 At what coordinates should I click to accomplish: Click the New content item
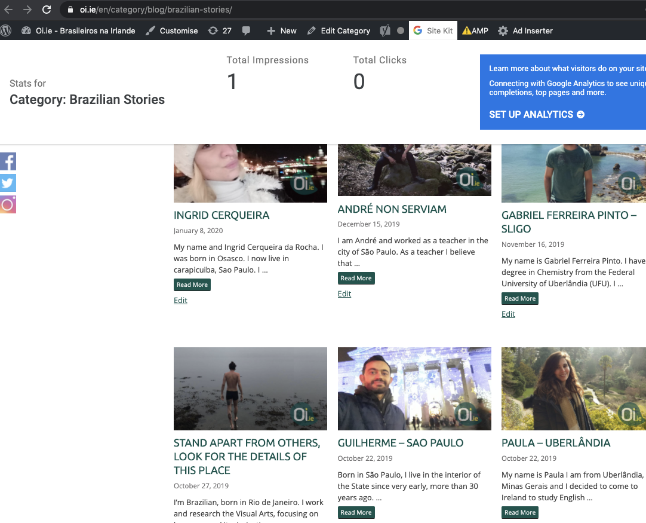point(282,30)
